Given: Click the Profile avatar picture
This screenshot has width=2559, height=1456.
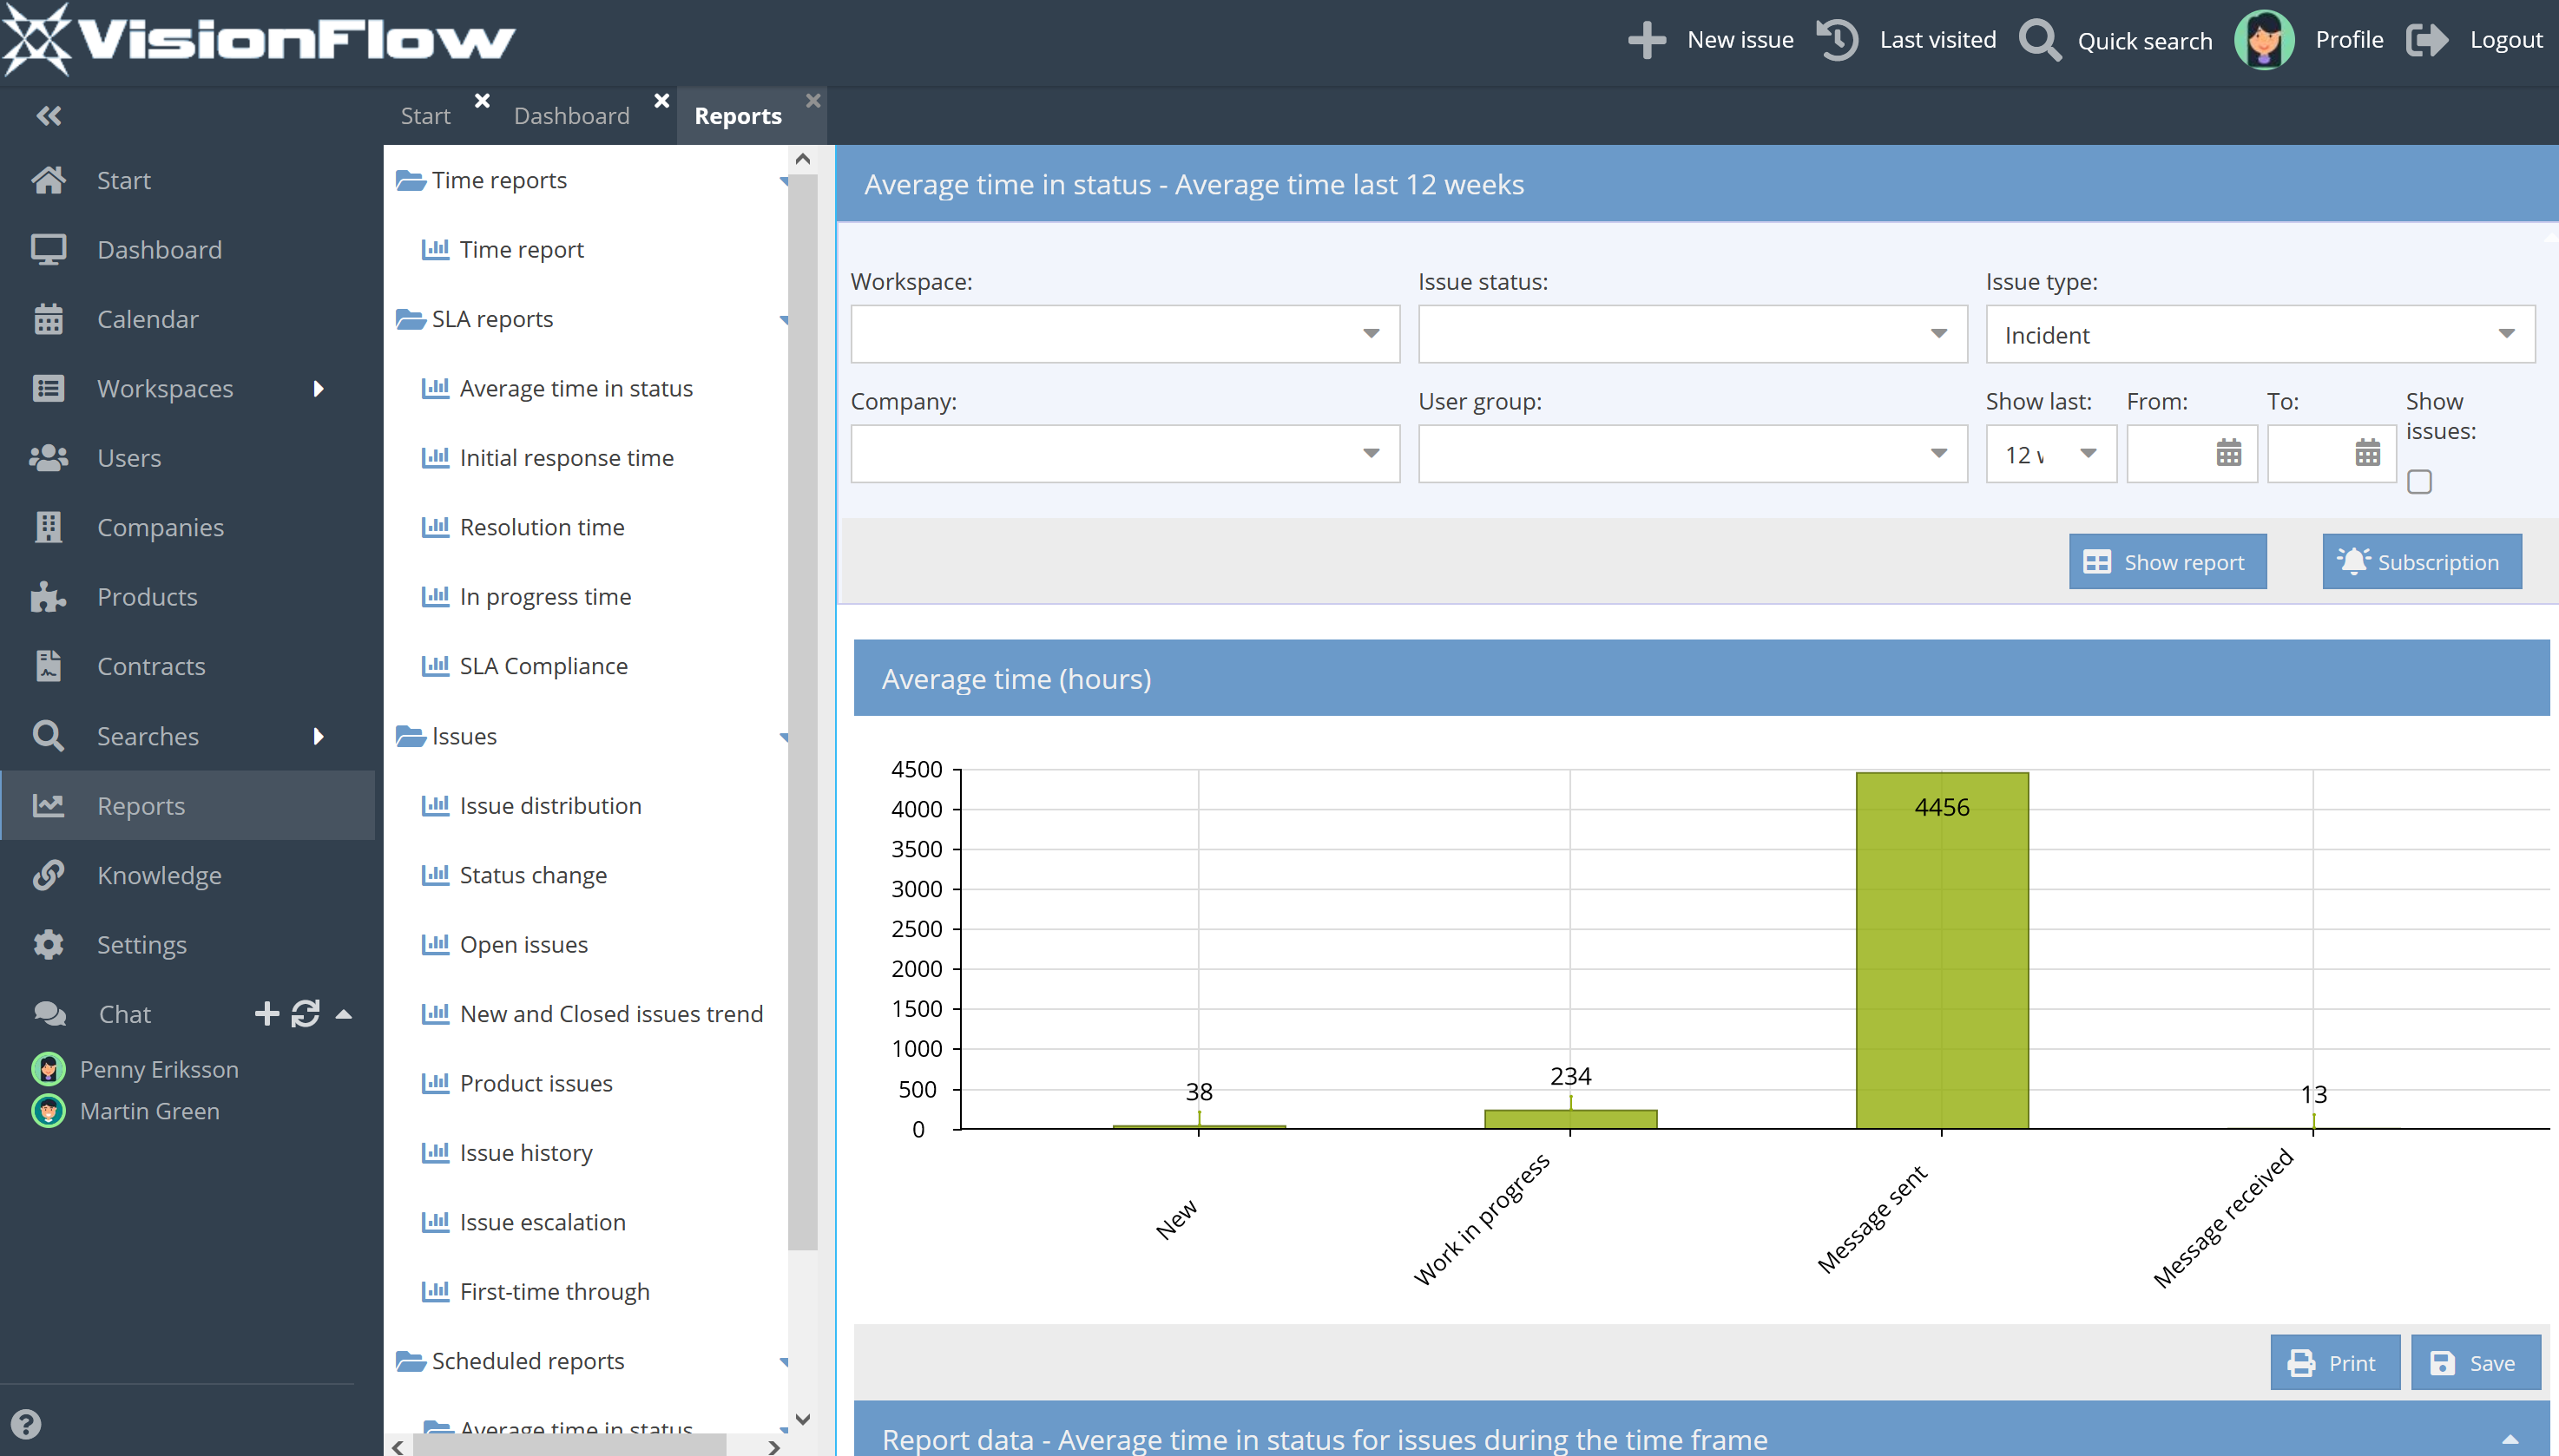Looking at the screenshot, I should pyautogui.click(x=2264, y=40).
